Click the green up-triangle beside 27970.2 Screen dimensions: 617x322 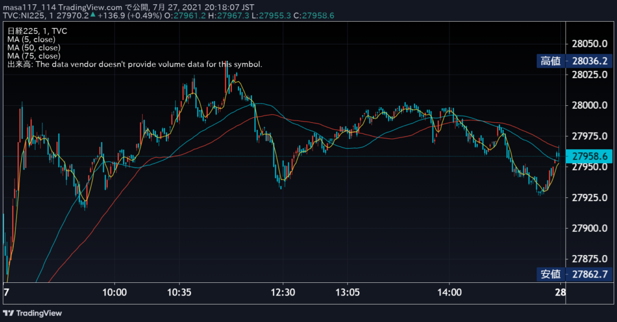[93, 14]
